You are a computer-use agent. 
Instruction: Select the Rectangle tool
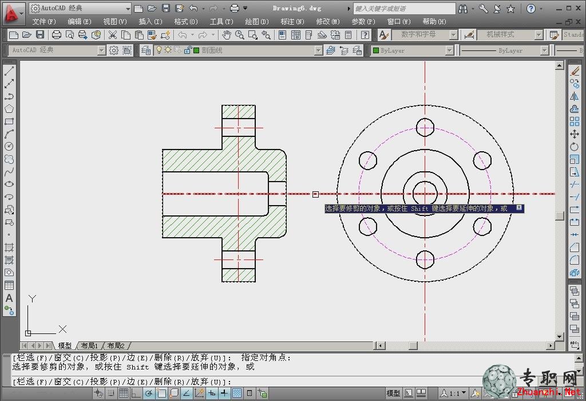click(x=9, y=121)
